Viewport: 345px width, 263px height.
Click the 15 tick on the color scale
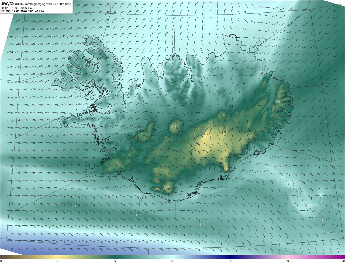tap(230, 261)
